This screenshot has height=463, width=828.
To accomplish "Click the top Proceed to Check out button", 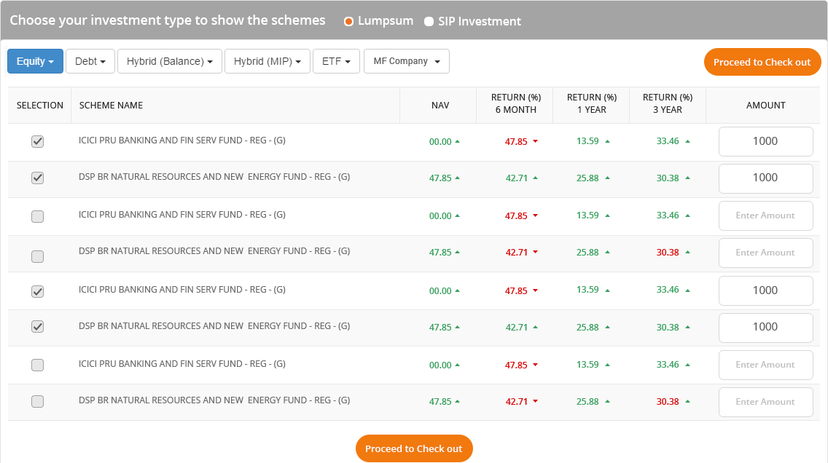I will (x=762, y=62).
